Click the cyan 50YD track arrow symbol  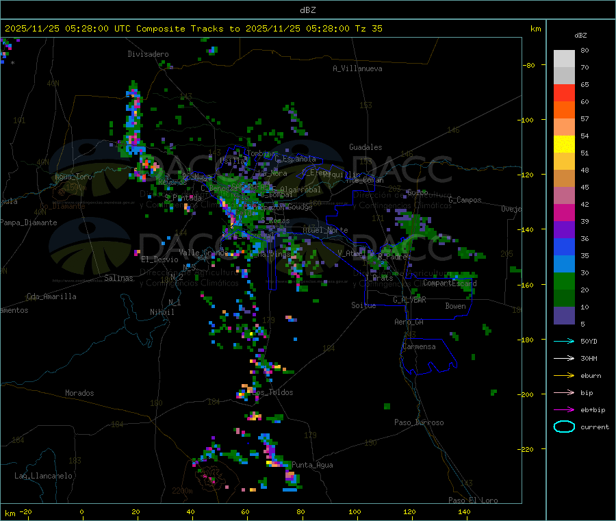(564, 341)
